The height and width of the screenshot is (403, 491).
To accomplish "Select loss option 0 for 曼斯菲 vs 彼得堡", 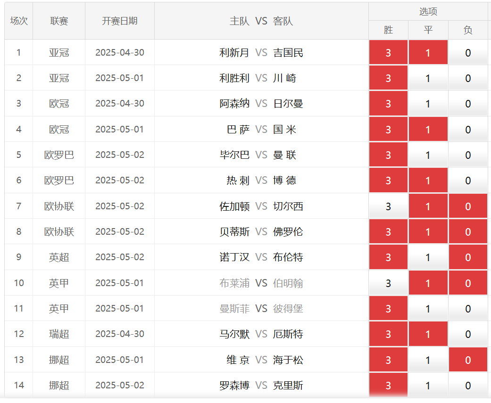I will tap(468, 309).
